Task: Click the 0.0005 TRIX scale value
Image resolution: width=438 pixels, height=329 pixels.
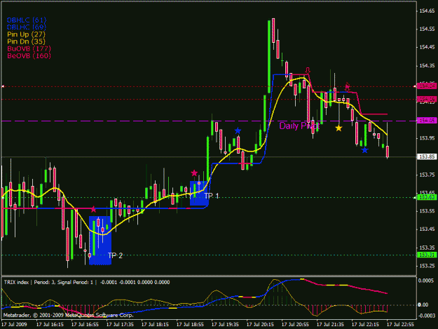Action: click(427, 281)
